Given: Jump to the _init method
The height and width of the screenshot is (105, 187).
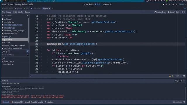Looking at the screenshot, I should [x=4, y=58].
